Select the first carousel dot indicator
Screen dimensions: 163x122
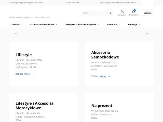coord(76,30)
